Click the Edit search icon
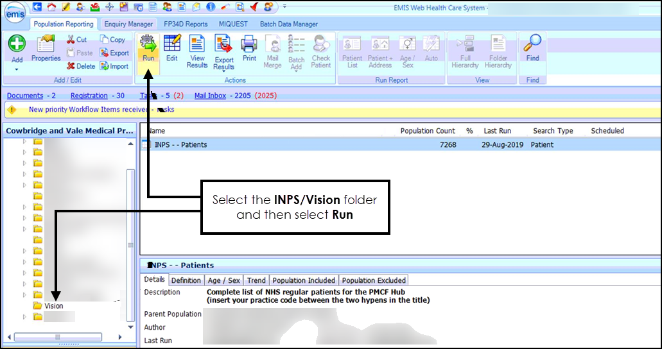Screen dimensions: 662x349 pos(171,49)
